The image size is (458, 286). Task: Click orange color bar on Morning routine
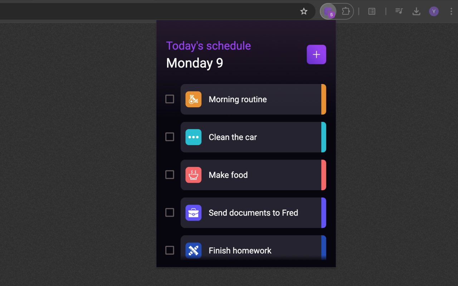pos(324,99)
